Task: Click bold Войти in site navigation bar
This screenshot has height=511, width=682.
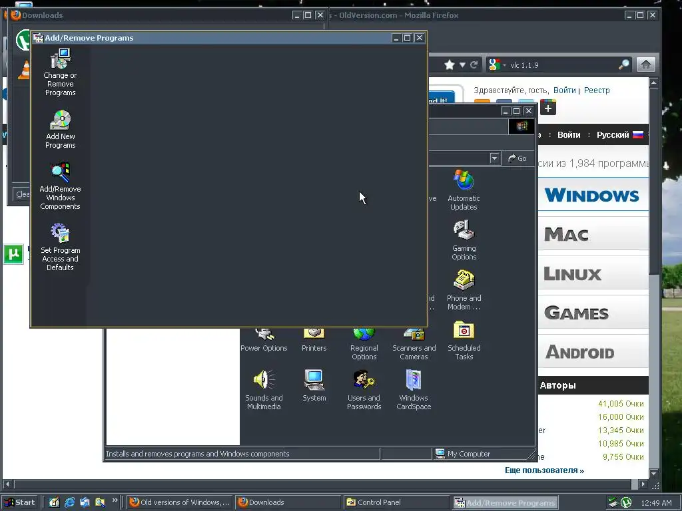Action: point(569,134)
